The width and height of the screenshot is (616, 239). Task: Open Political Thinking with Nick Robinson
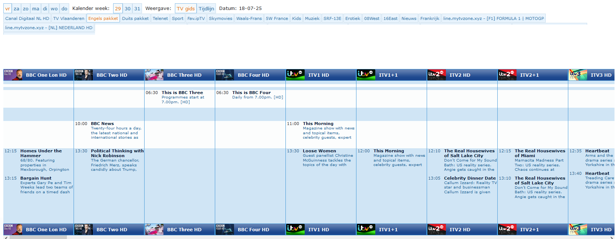[117, 153]
